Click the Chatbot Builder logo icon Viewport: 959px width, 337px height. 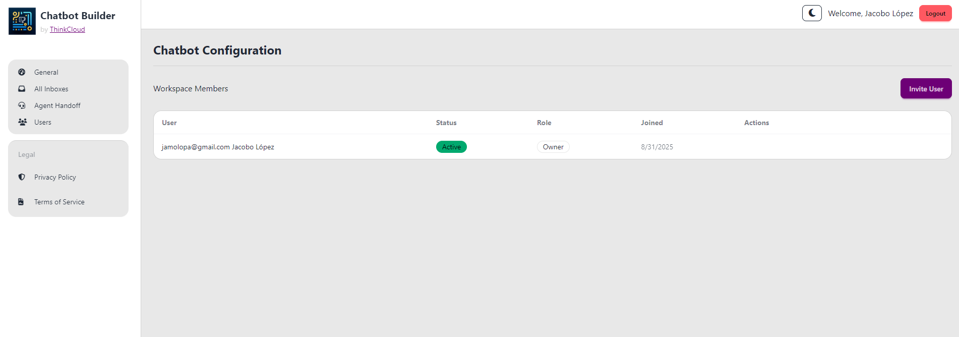pyautogui.click(x=22, y=21)
